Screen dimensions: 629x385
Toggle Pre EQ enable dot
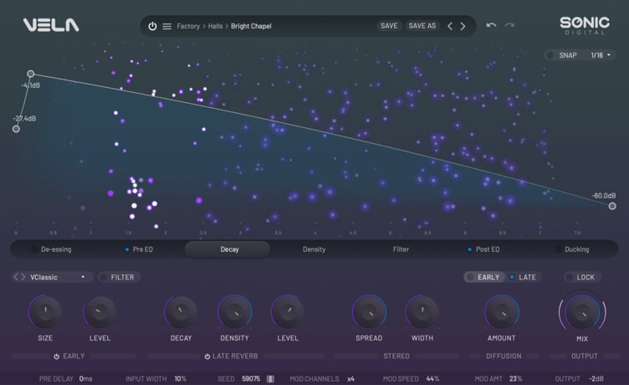click(x=127, y=249)
